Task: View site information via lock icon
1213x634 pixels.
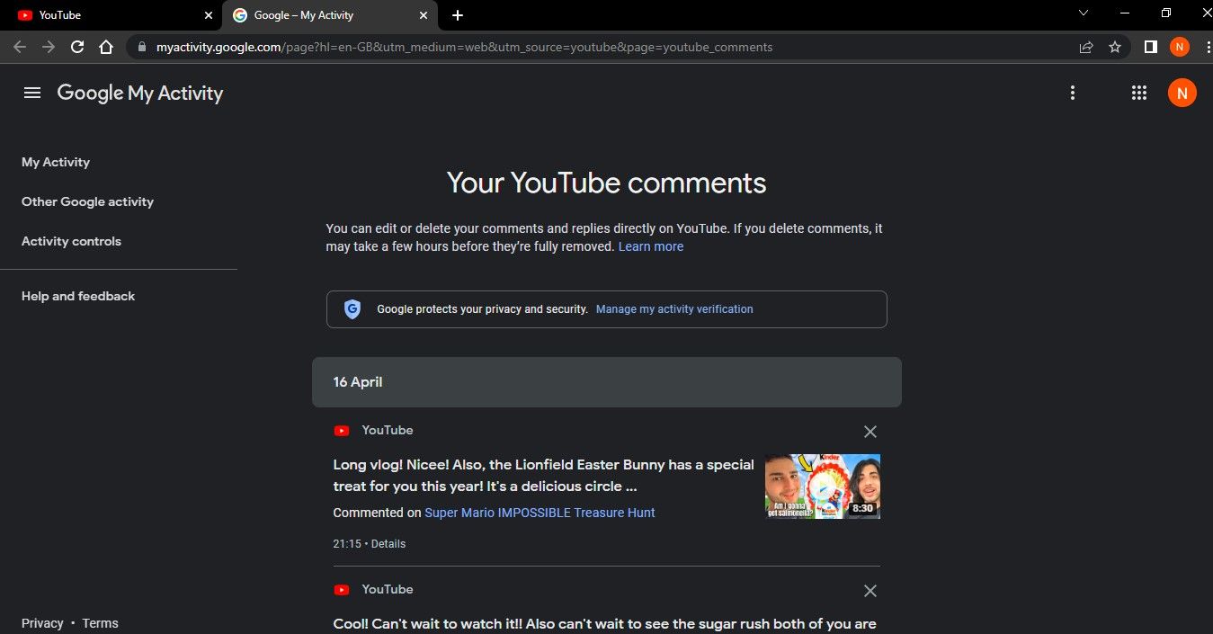Action: point(142,47)
